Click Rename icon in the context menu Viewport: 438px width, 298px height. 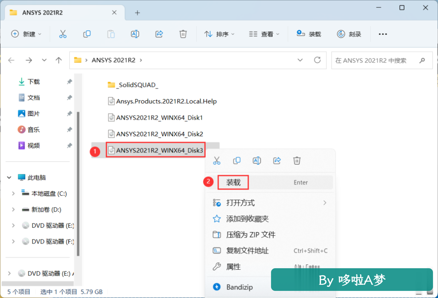(257, 160)
